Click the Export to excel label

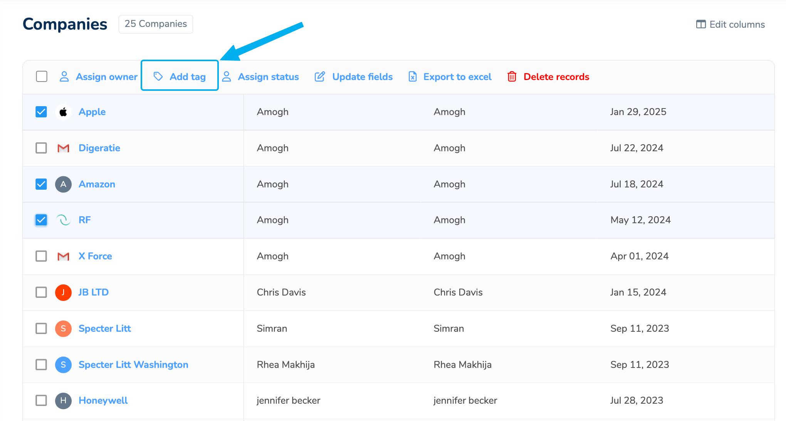coord(457,77)
